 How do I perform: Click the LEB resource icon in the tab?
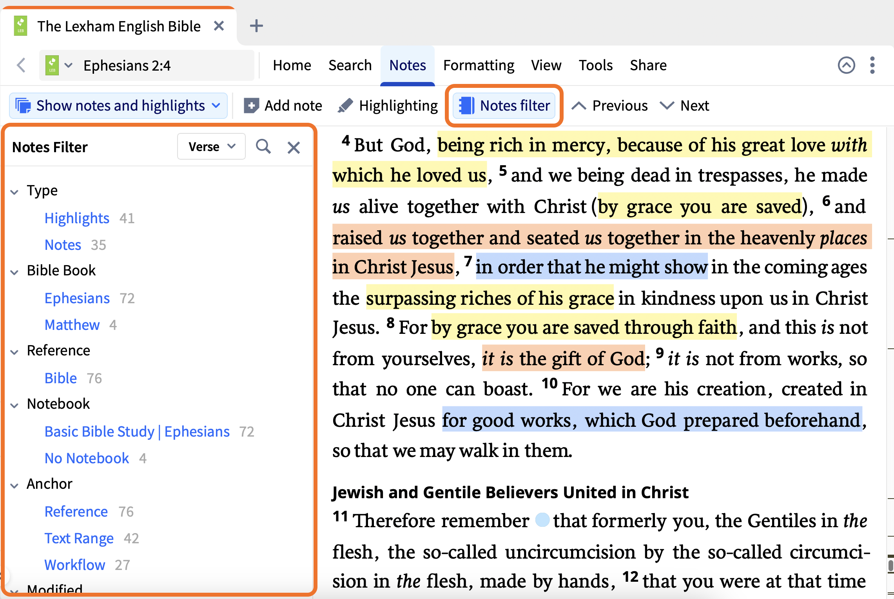click(x=20, y=26)
